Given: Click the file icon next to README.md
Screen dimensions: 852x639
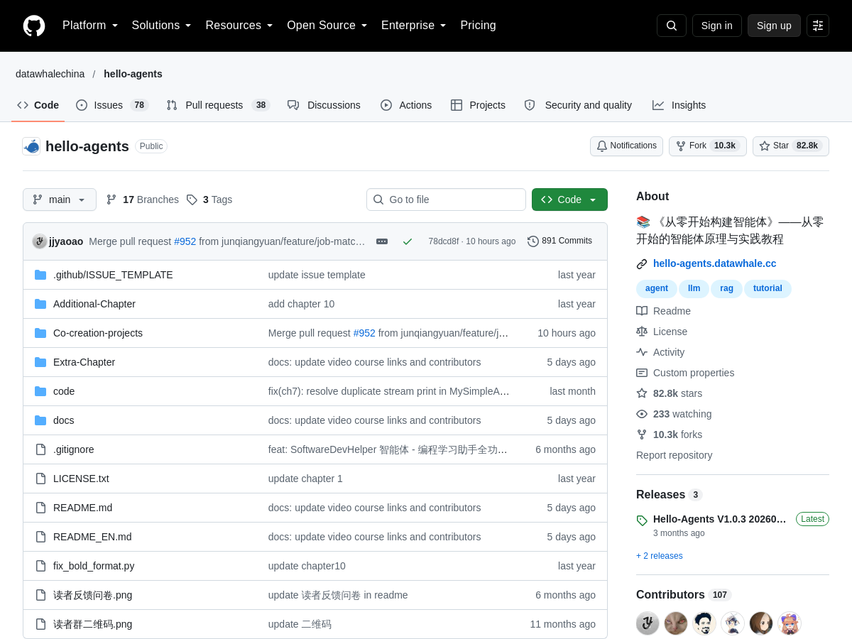Looking at the screenshot, I should pos(40,508).
